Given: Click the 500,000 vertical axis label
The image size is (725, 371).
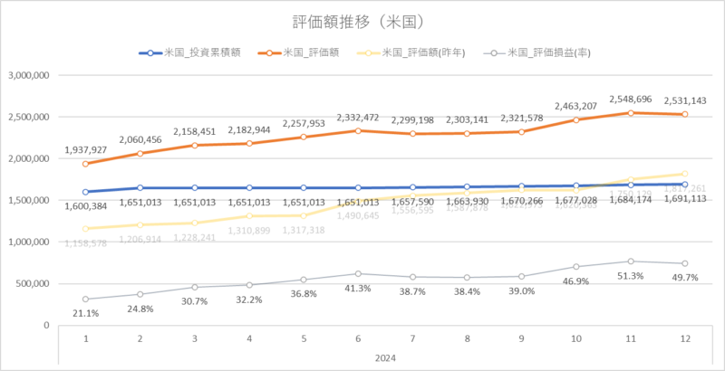Looking at the screenshot, I should tap(33, 283).
